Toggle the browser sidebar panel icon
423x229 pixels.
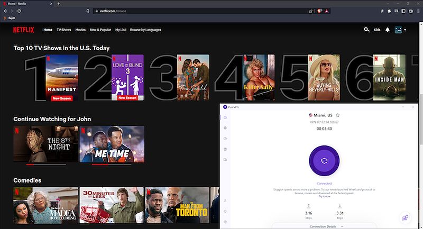(x=403, y=11)
